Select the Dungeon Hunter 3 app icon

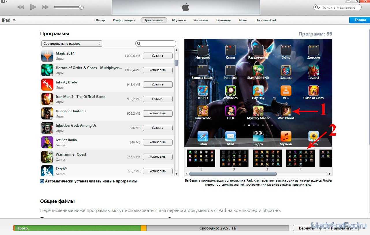point(47,113)
